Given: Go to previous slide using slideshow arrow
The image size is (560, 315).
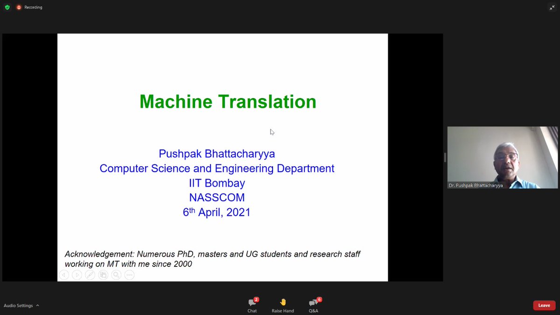Looking at the screenshot, I should click(x=64, y=275).
